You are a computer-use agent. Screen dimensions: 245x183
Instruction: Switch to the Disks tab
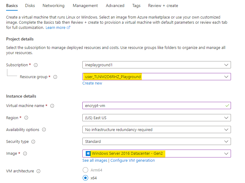click(x=30, y=5)
